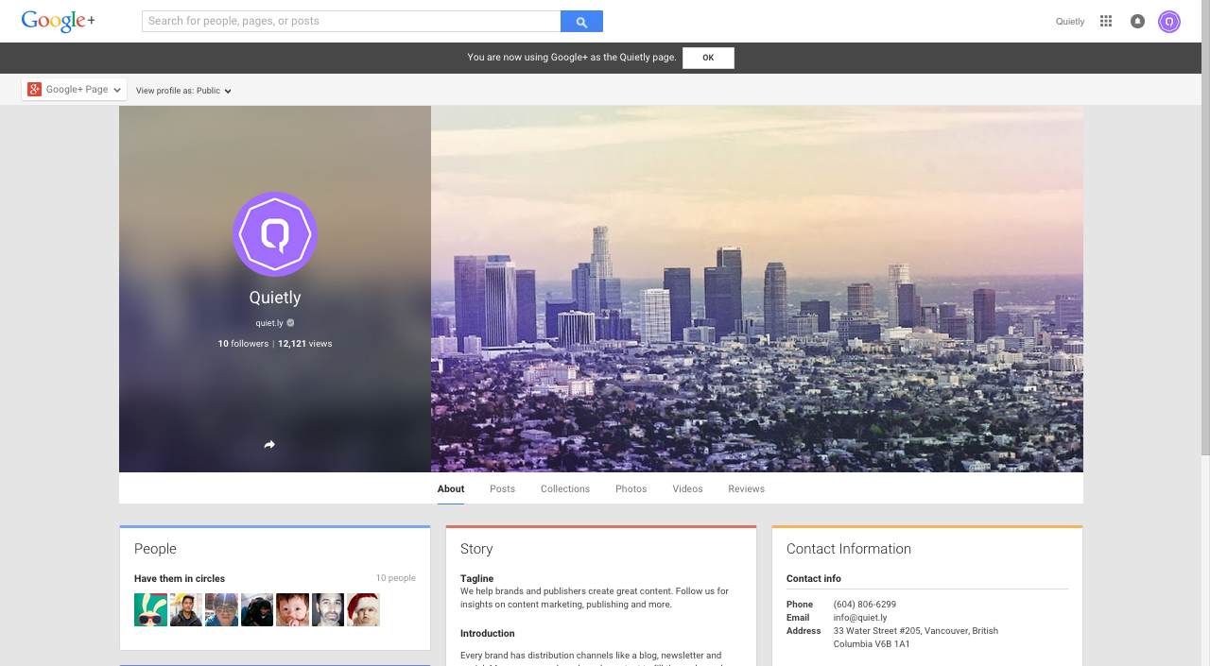Switch to the Posts tab
This screenshot has height=666, width=1210.
point(503,488)
